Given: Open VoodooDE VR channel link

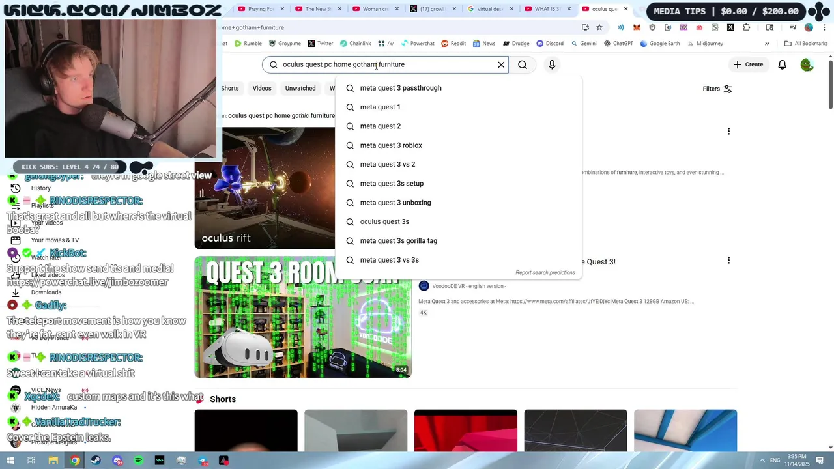Looking at the screenshot, I should (x=468, y=286).
